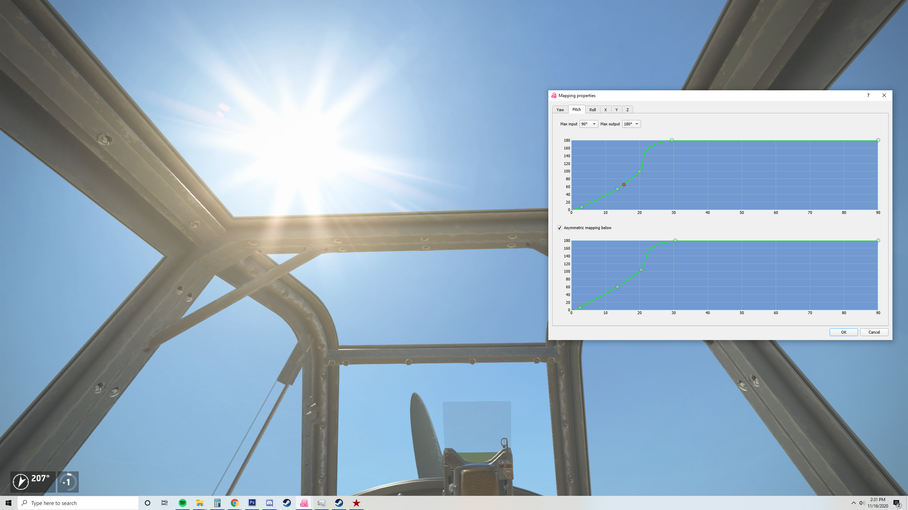Open Google Chrome from the taskbar

pyautogui.click(x=235, y=503)
